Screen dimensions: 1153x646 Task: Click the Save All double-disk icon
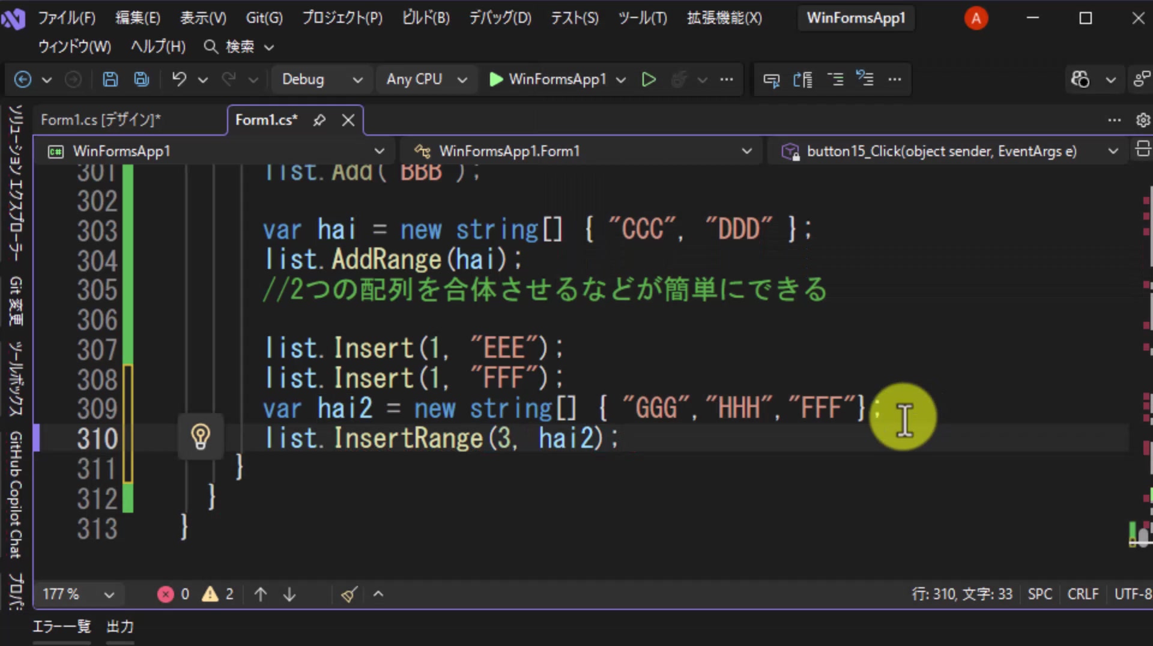click(142, 79)
